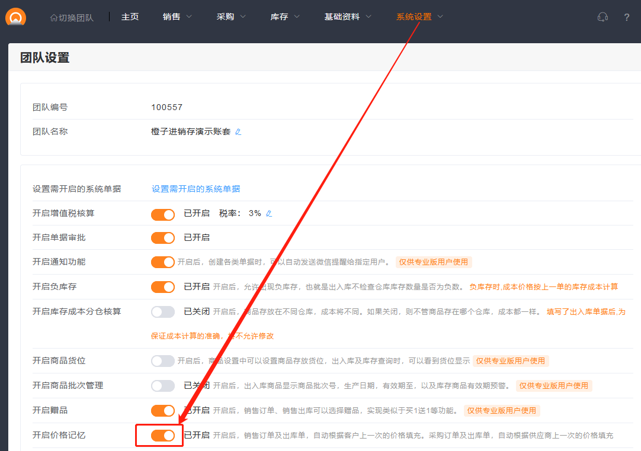641x451 pixels.
Task: Expand 基础资料 menu dropdown
Action: pos(348,17)
